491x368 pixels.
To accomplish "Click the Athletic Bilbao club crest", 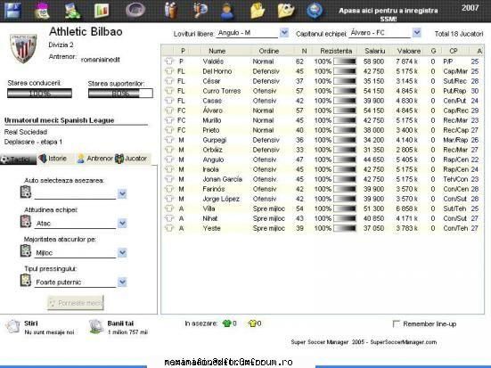I will point(23,48).
